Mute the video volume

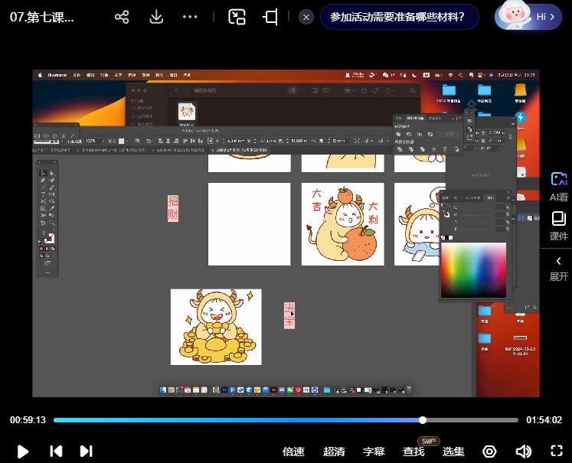(523, 452)
